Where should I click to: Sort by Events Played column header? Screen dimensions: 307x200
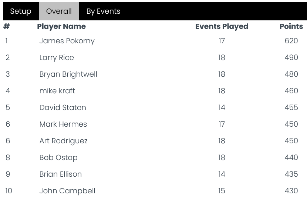coord(222,26)
